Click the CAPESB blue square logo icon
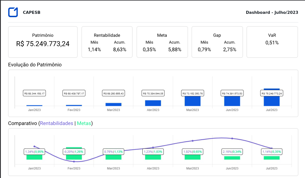This screenshot has width=305, height=178. coord(13,12)
